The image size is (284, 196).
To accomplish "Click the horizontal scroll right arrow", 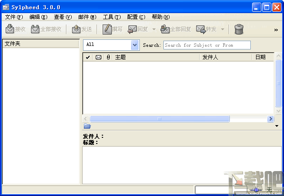I will (x=270, y=119).
